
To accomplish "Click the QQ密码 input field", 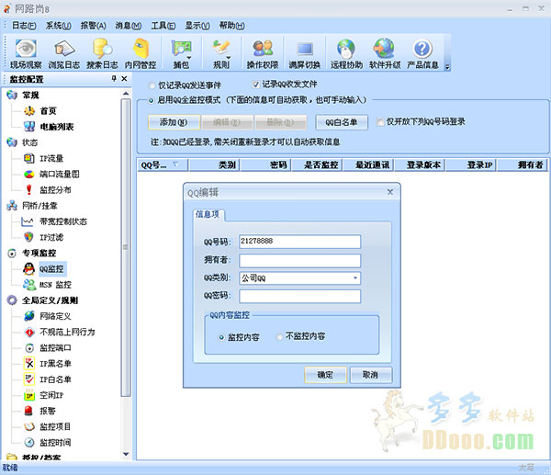I will click(299, 296).
